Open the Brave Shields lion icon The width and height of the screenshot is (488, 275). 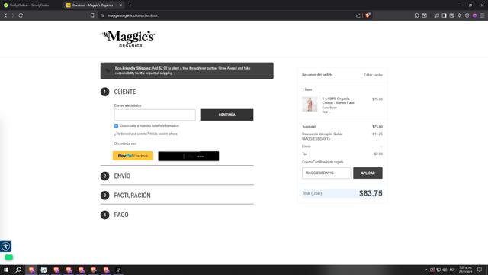368,15
